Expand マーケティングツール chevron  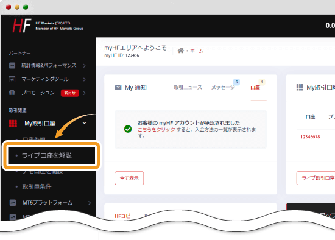click(85, 79)
